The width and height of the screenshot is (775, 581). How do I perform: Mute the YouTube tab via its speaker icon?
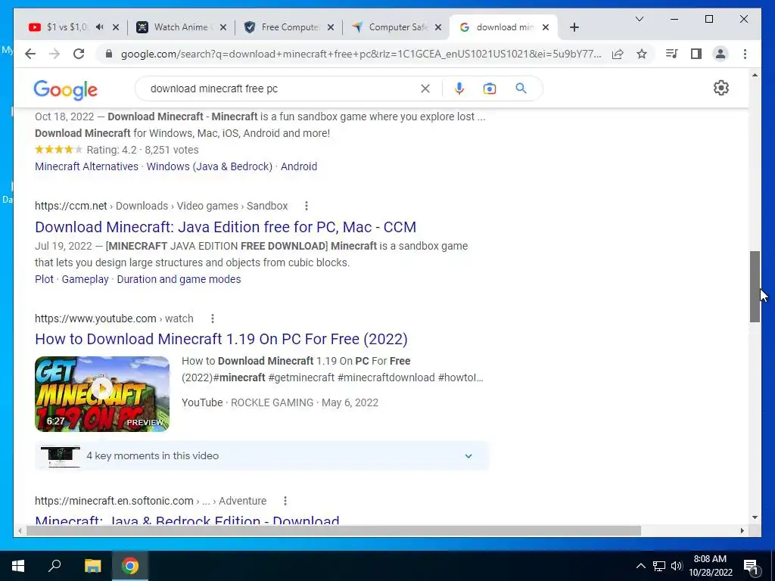99,27
